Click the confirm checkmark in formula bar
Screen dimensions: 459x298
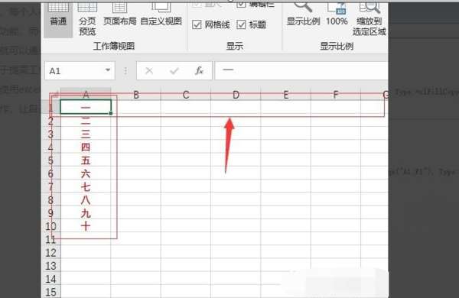(x=174, y=70)
